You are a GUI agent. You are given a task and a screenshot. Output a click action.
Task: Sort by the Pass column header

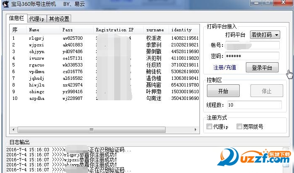coord(77,30)
